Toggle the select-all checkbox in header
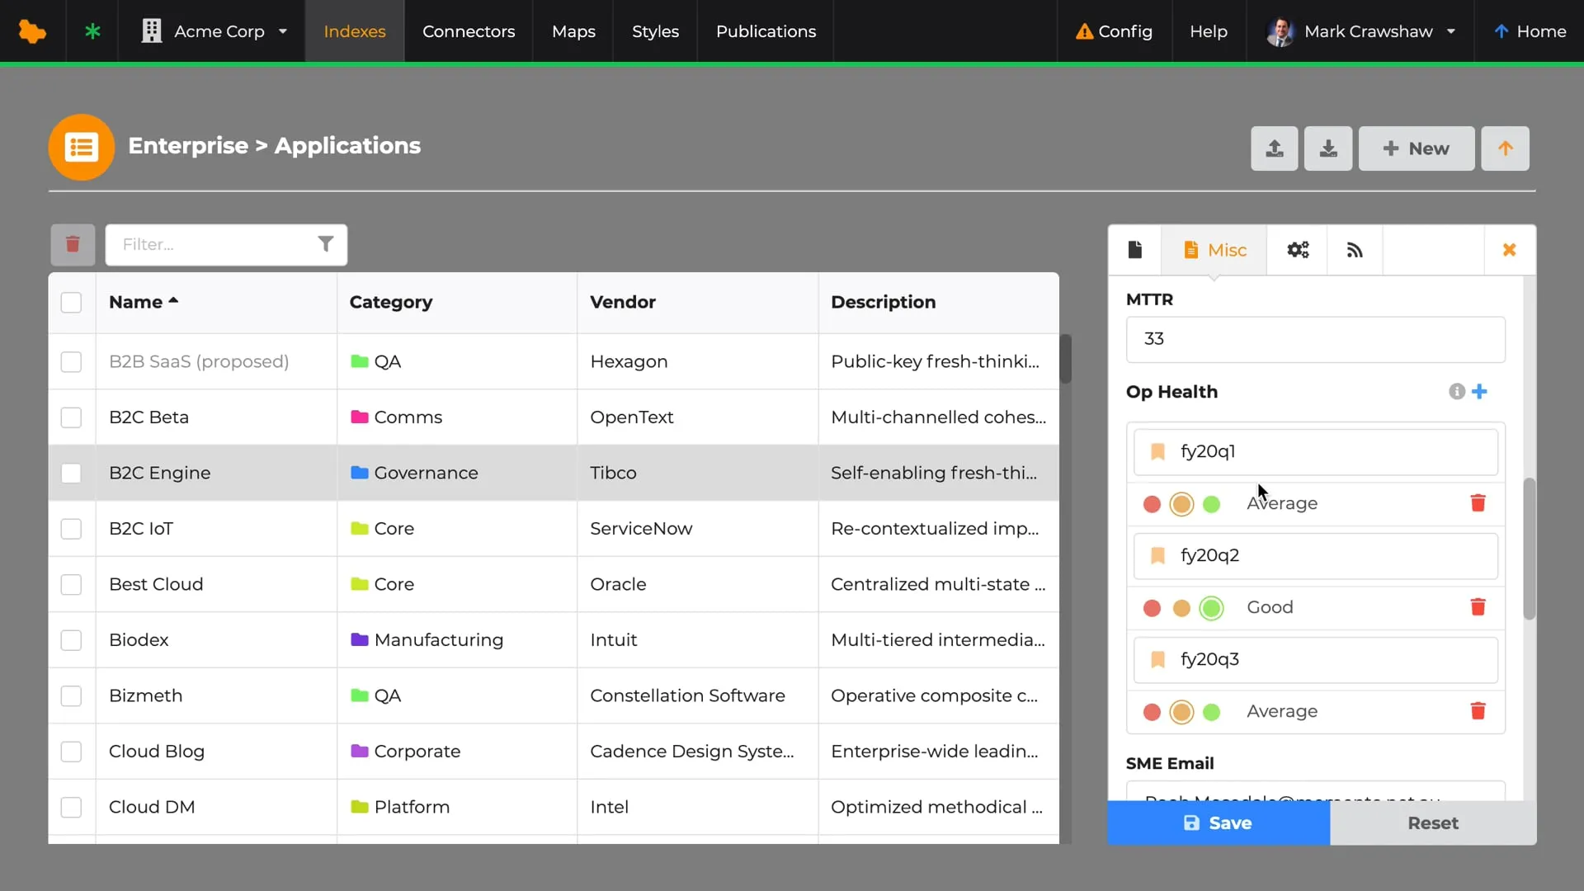Image resolution: width=1584 pixels, height=891 pixels. pyautogui.click(x=71, y=303)
